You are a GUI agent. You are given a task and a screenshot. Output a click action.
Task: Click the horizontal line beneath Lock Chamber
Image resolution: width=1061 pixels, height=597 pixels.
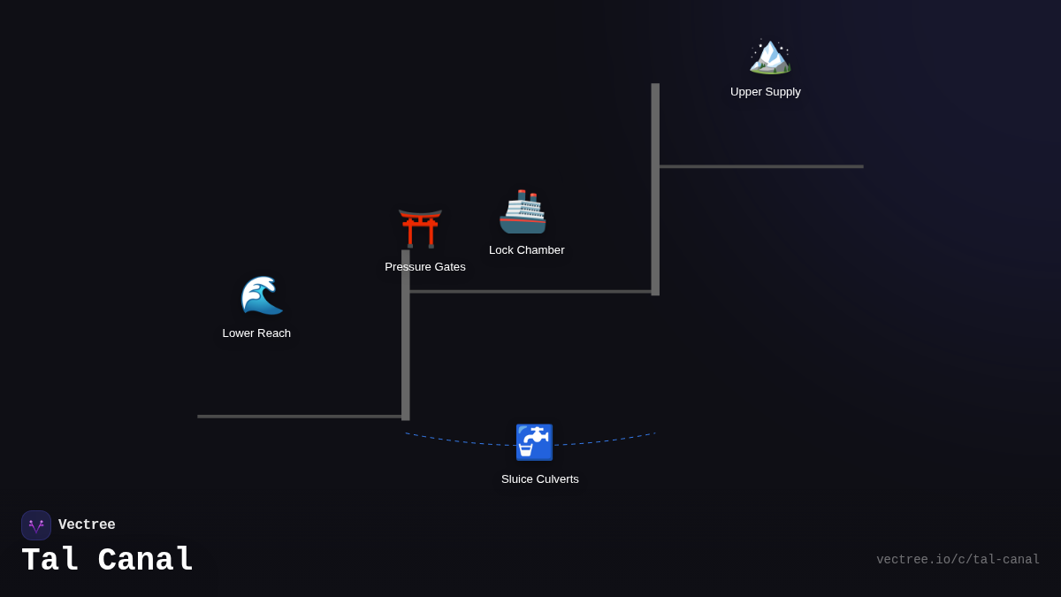tap(530, 291)
